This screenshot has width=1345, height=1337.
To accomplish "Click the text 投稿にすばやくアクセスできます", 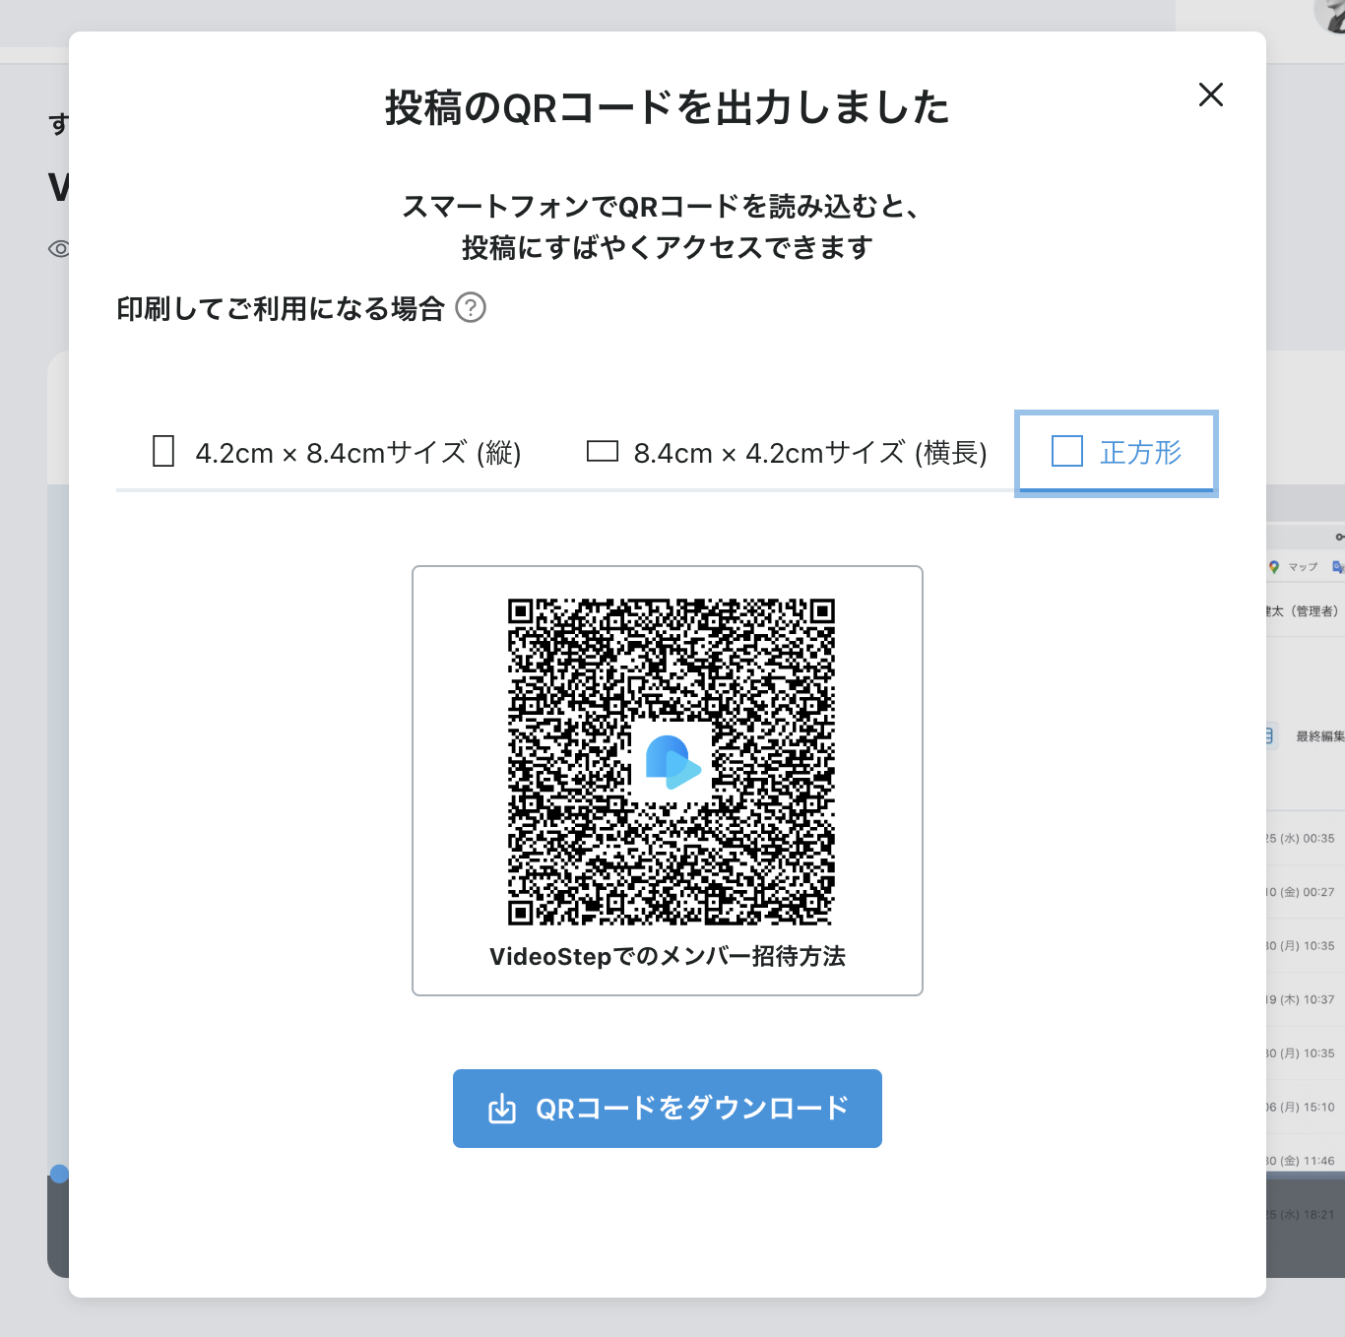I will click(x=668, y=248).
